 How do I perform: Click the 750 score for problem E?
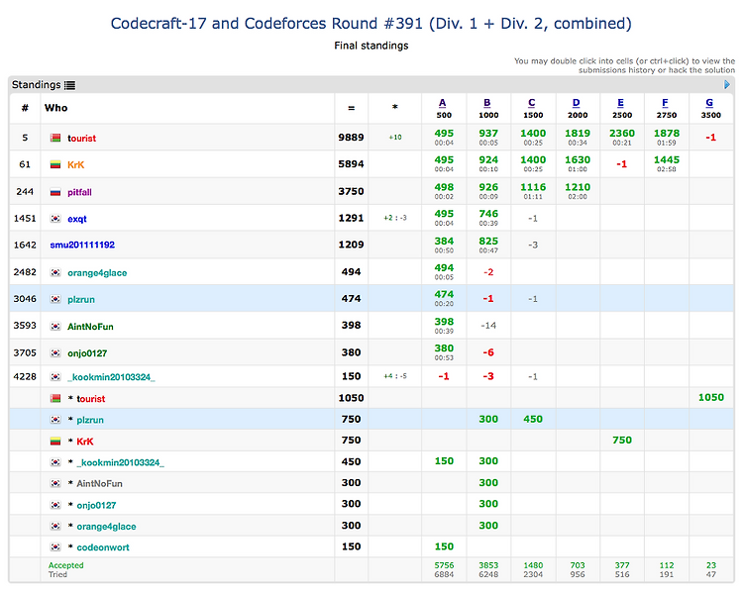click(x=622, y=440)
